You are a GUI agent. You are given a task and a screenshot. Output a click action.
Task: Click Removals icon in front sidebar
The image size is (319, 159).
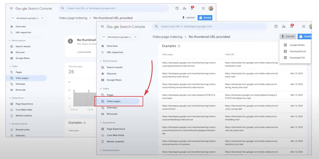click(x=103, y=114)
